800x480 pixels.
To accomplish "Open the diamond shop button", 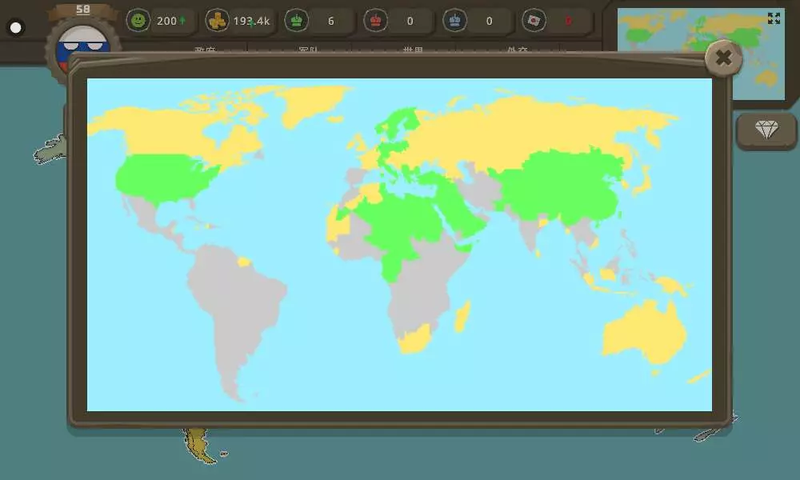I will [x=766, y=130].
